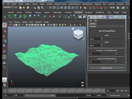
Task: Toggle Select by object type mode icon
Action: coord(38,8)
